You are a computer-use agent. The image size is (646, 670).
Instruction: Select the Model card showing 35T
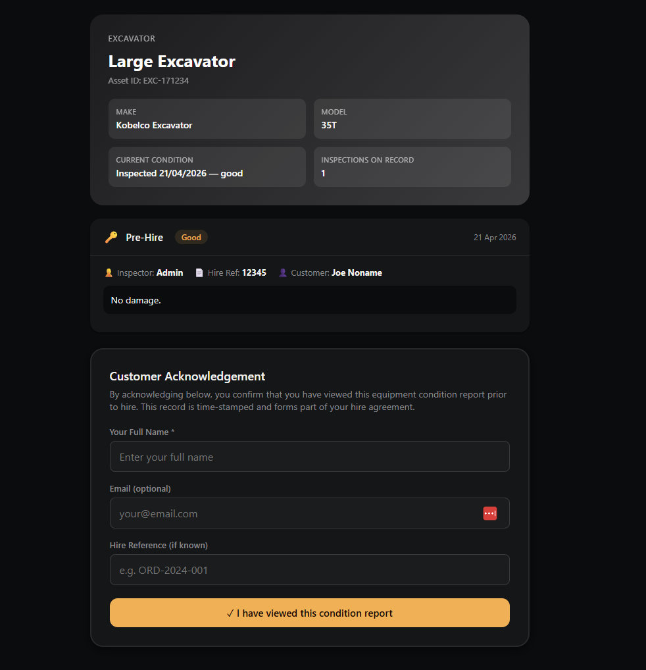tap(412, 119)
